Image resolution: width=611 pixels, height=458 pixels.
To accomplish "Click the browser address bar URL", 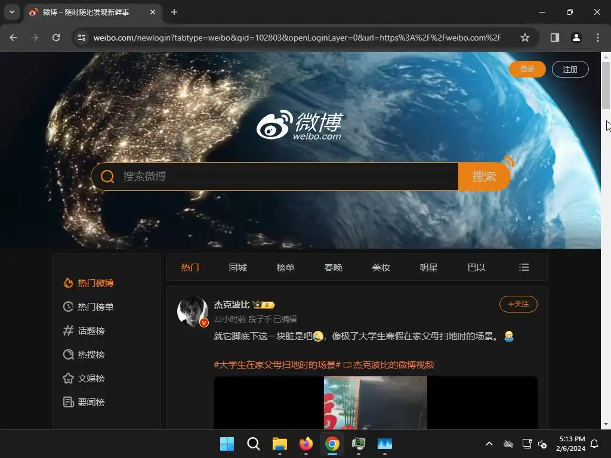I will pyautogui.click(x=297, y=38).
